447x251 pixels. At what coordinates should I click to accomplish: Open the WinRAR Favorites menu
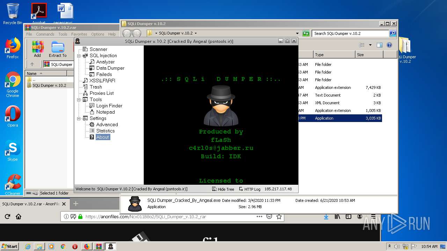[79, 34]
